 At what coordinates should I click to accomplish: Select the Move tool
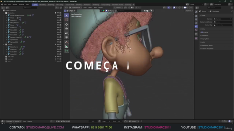(x=67, y=24)
